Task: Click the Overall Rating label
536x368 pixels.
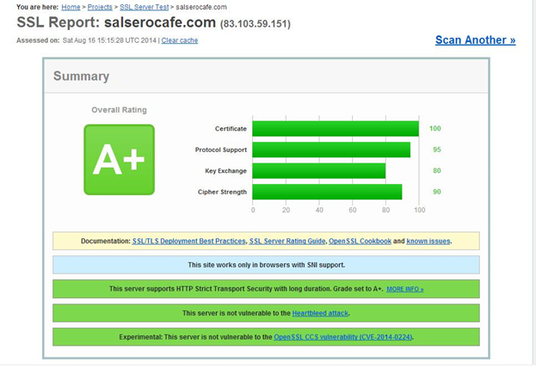Action: point(119,110)
